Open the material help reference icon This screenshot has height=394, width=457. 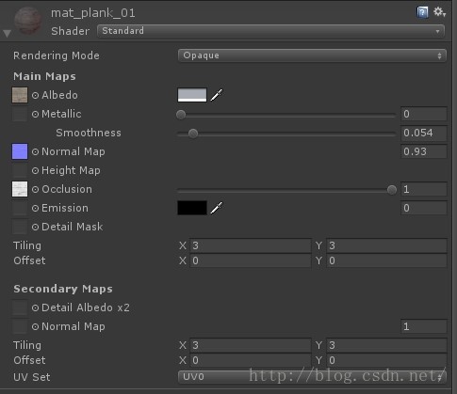[x=422, y=13]
